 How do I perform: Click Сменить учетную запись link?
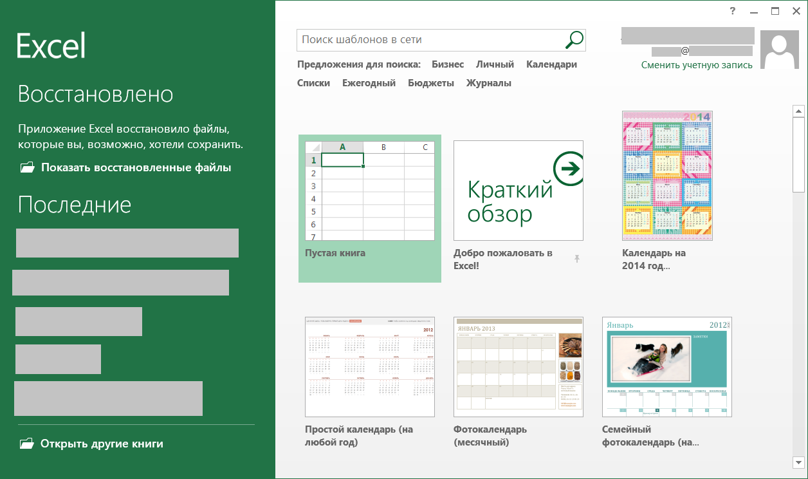coord(697,65)
